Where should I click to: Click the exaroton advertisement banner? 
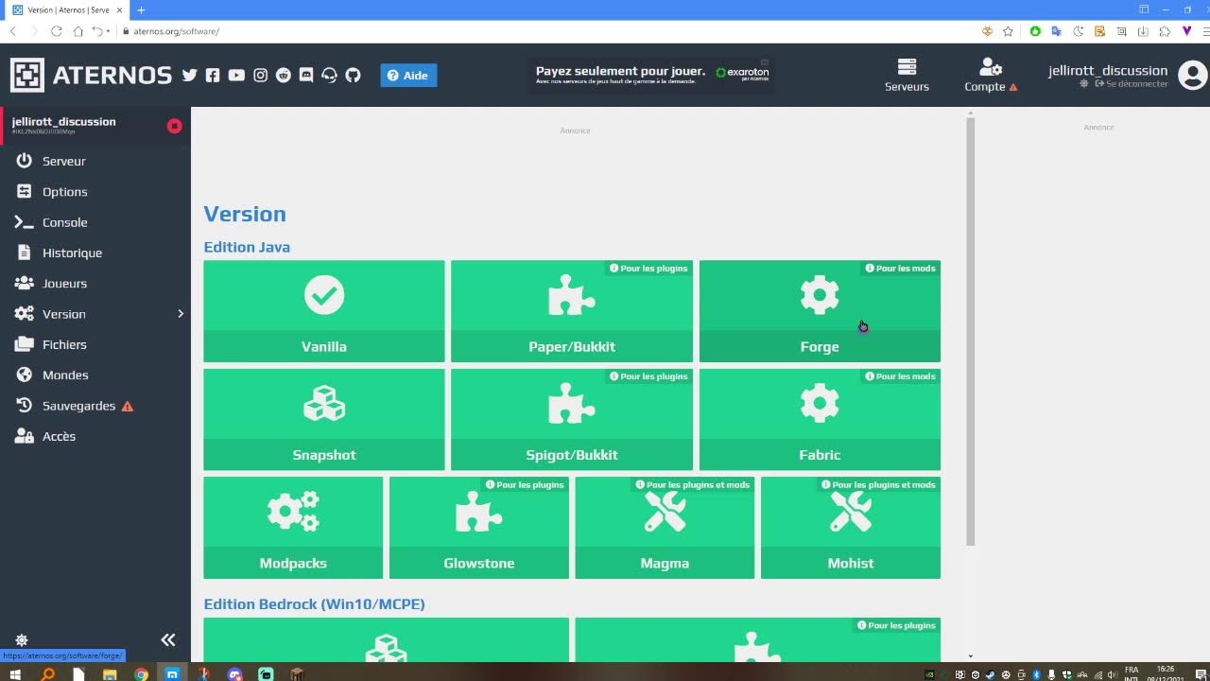651,75
